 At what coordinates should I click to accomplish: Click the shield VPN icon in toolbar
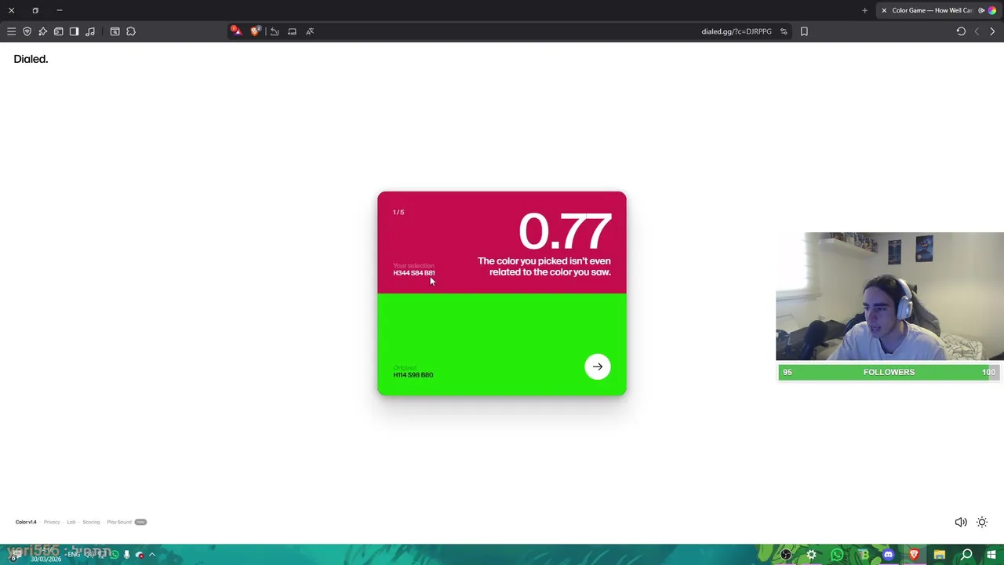(27, 31)
